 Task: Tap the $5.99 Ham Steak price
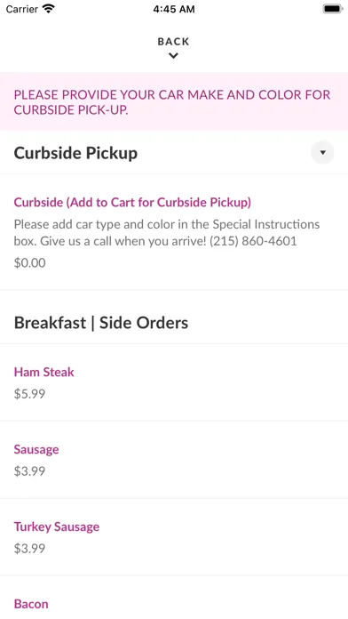coord(29,394)
